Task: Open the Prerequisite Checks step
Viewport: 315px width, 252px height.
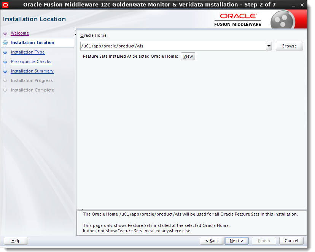Action: click(31, 61)
